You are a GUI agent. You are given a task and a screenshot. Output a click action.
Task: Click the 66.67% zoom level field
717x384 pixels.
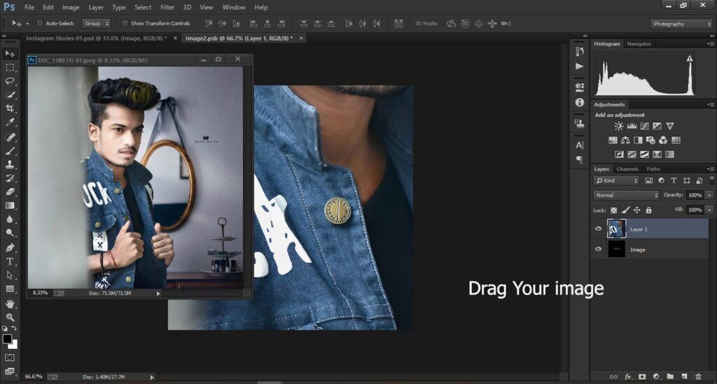[x=34, y=377]
